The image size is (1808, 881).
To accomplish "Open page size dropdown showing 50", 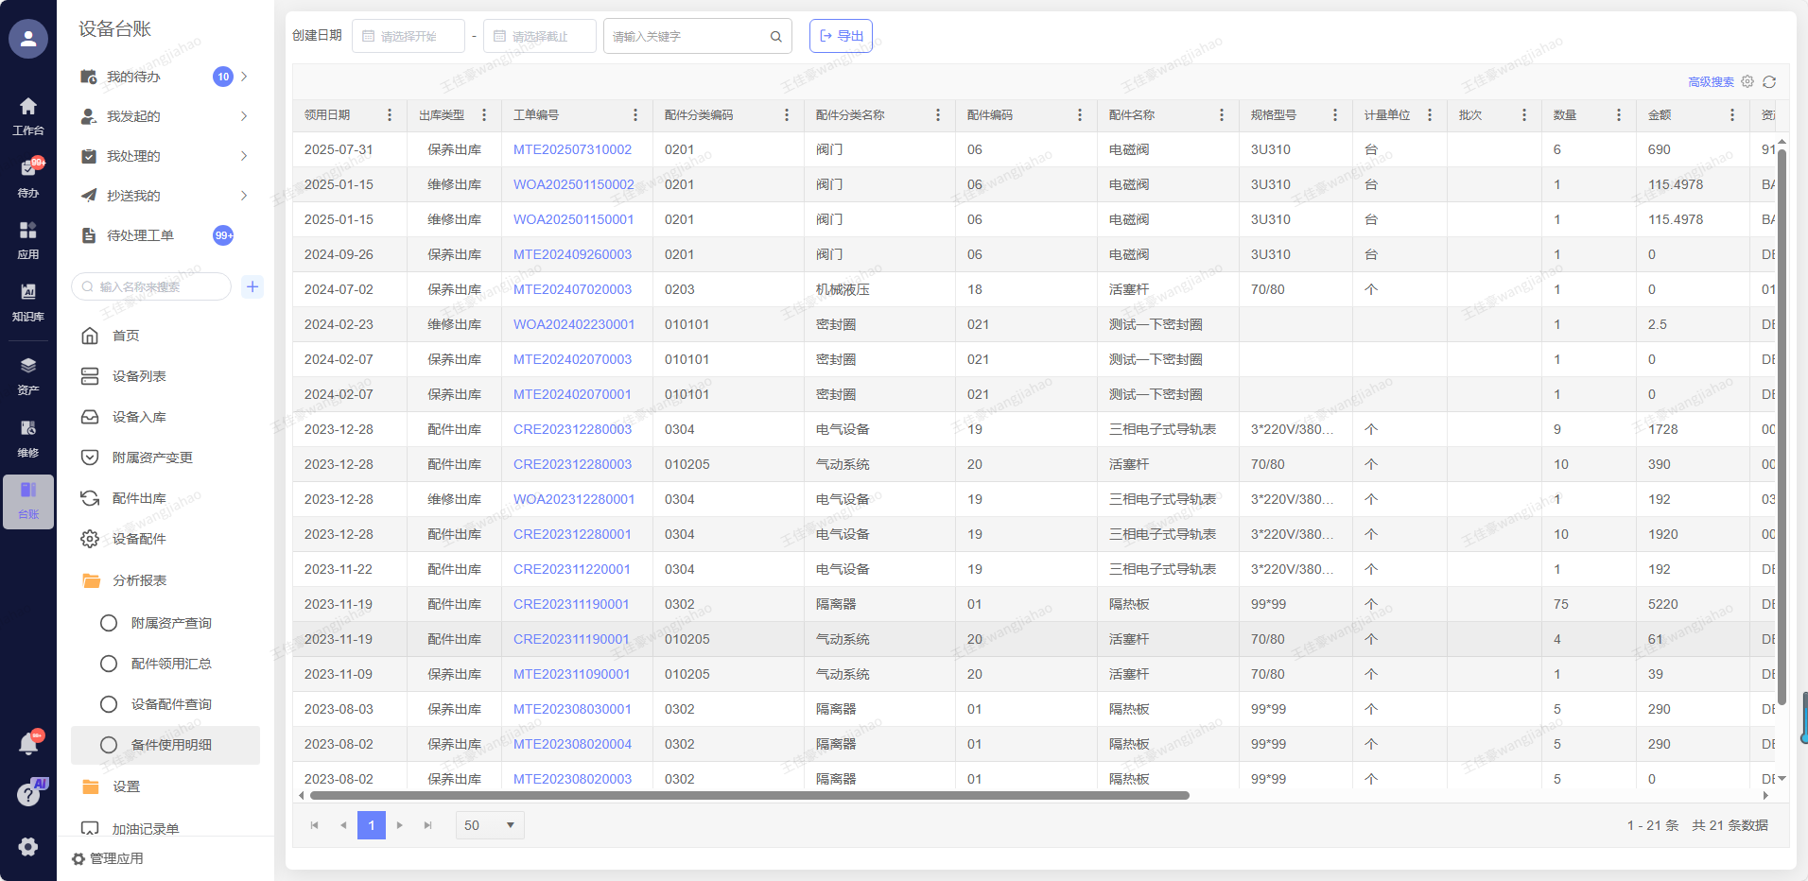I will coord(489,825).
